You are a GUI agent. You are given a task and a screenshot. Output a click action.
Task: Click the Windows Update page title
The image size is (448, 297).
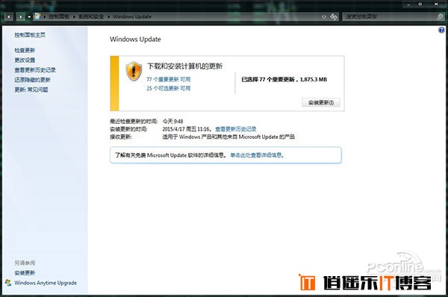[x=135, y=39]
